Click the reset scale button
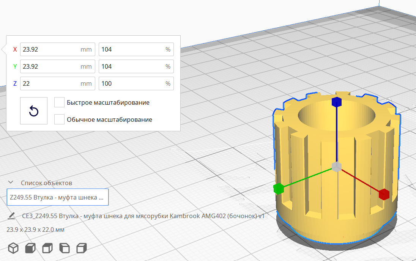Image resolution: width=416 pixels, height=261 pixels. point(34,111)
